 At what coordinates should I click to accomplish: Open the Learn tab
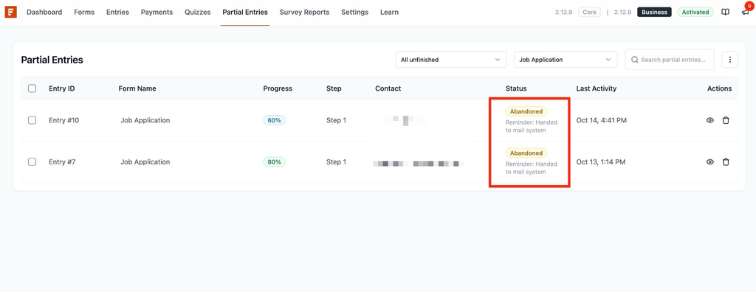pos(390,12)
